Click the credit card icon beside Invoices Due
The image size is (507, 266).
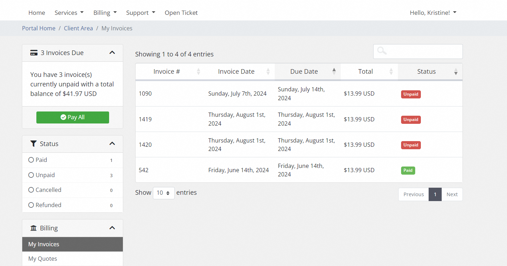tap(34, 53)
